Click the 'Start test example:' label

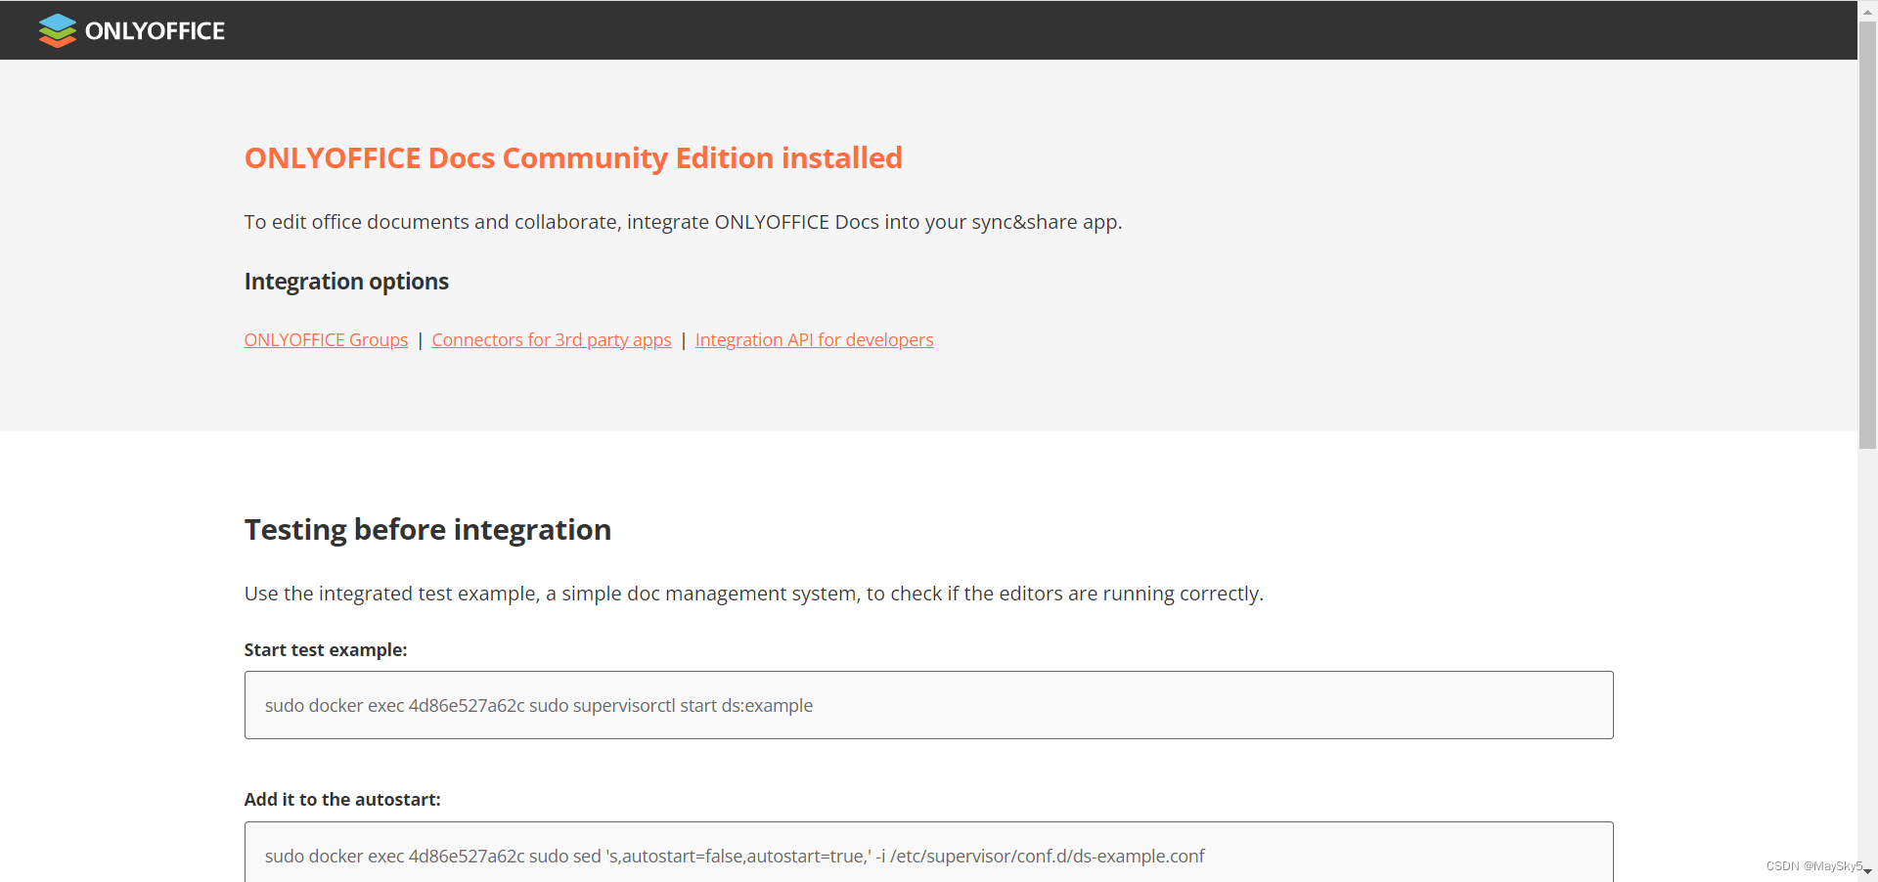tap(326, 649)
